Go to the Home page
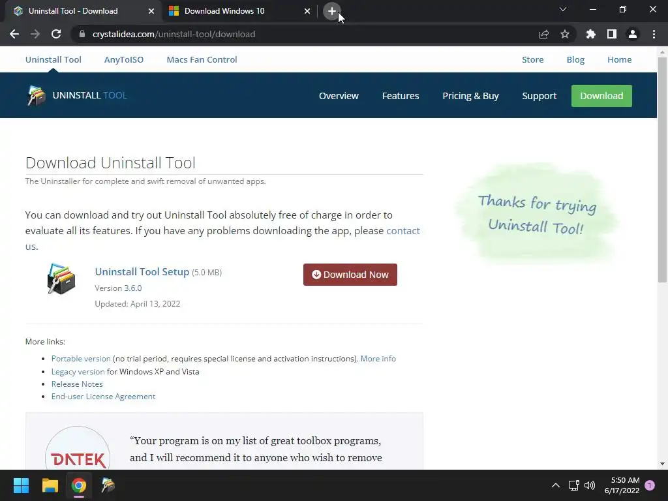 pyautogui.click(x=620, y=59)
